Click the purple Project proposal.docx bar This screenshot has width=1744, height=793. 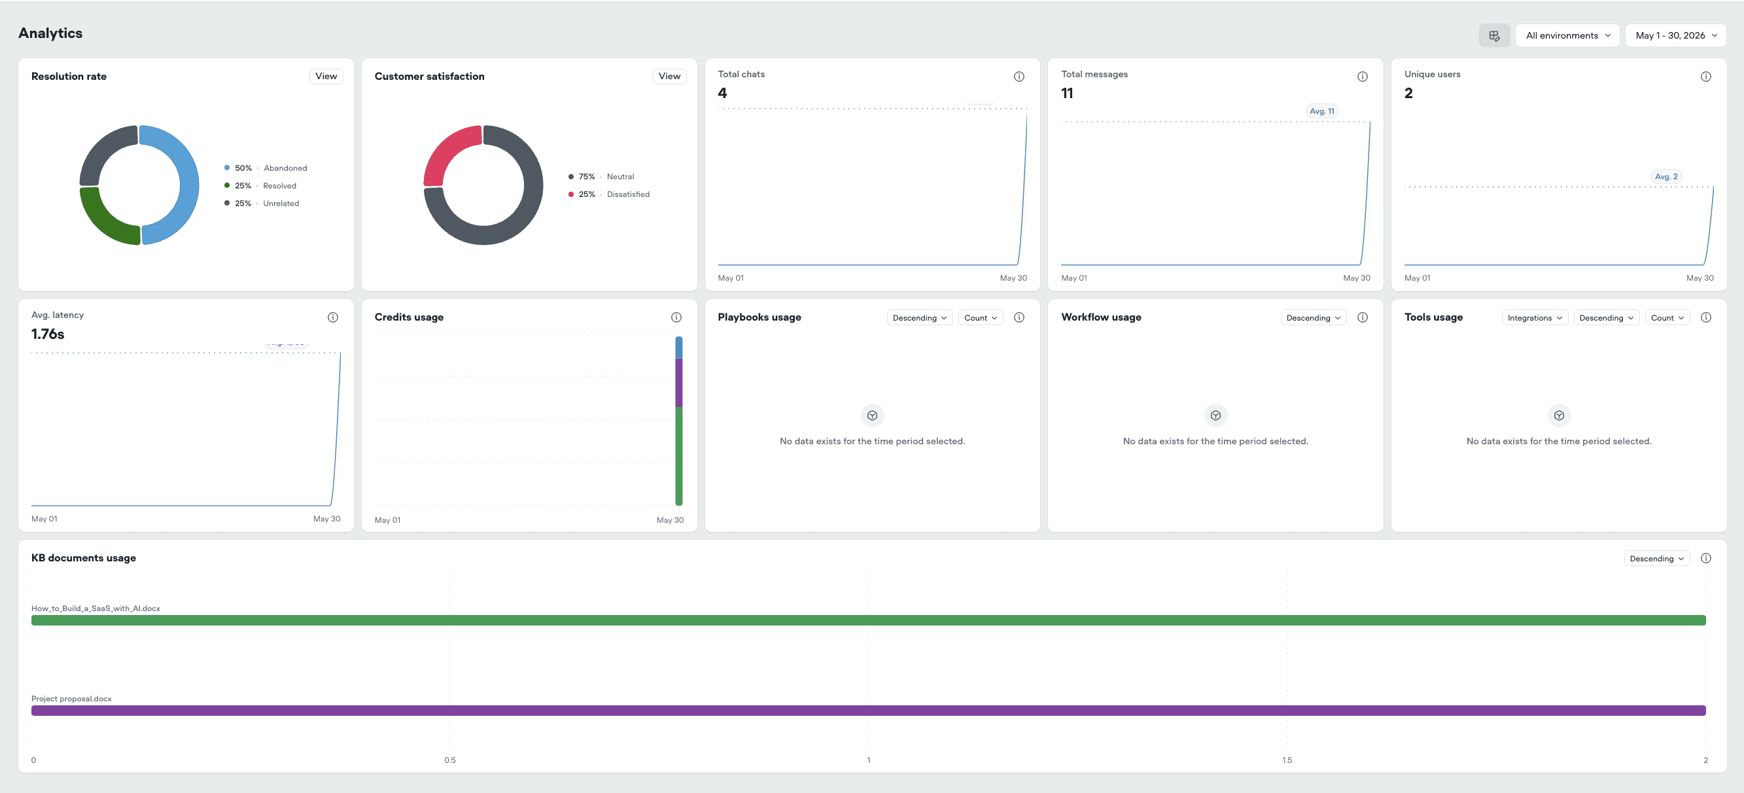click(x=868, y=711)
